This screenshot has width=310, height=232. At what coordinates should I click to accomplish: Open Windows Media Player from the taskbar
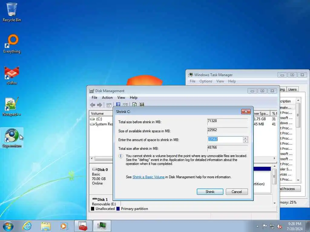coord(64,226)
